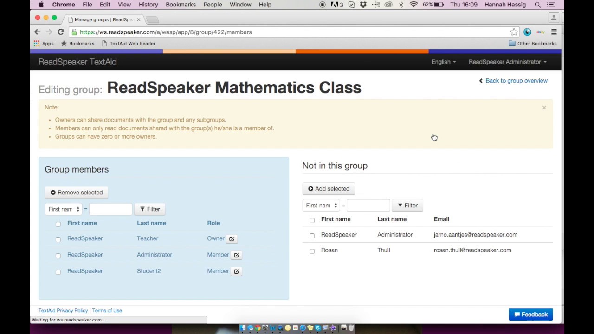This screenshot has width=594, height=334.
Task: Click the Remove selected button
Action: coord(77,193)
